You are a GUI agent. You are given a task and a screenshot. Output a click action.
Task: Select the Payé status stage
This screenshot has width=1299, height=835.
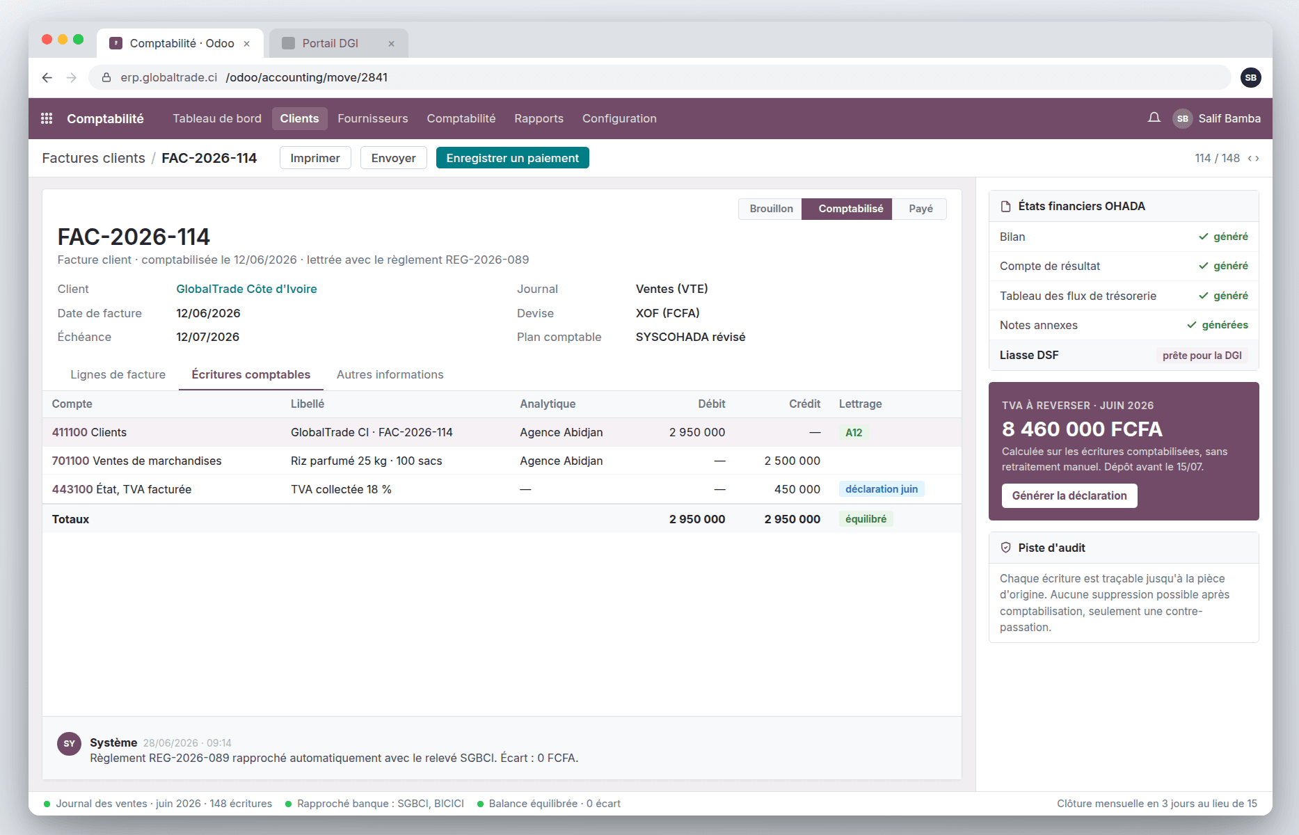[x=921, y=209]
